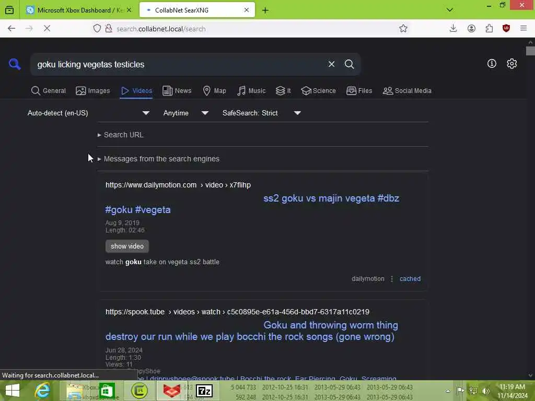Screen dimensions: 535x401
Task: Open the Anytime time range dropdown
Action: [x=185, y=113]
